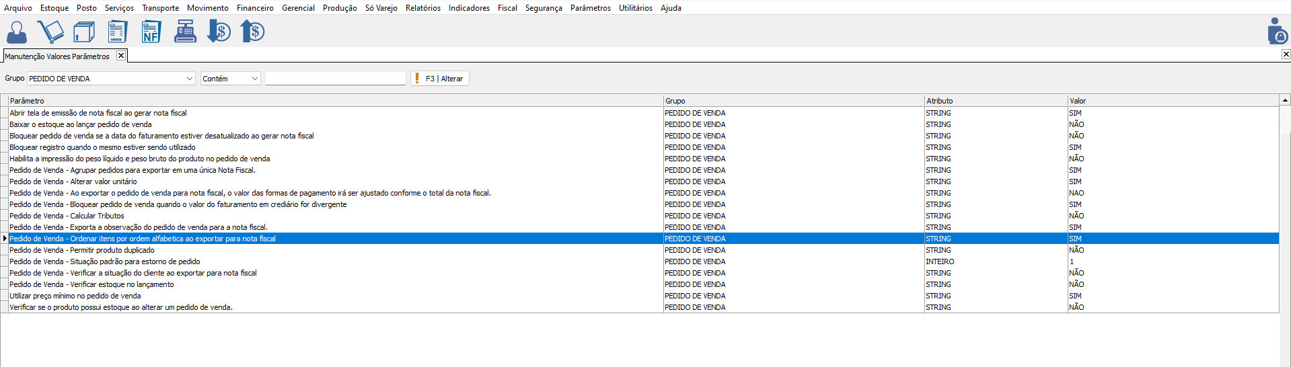Viewport: 1291px width, 367px height.
Task: Close the Manutenção Valores Parâmetros tab
Action: point(121,56)
